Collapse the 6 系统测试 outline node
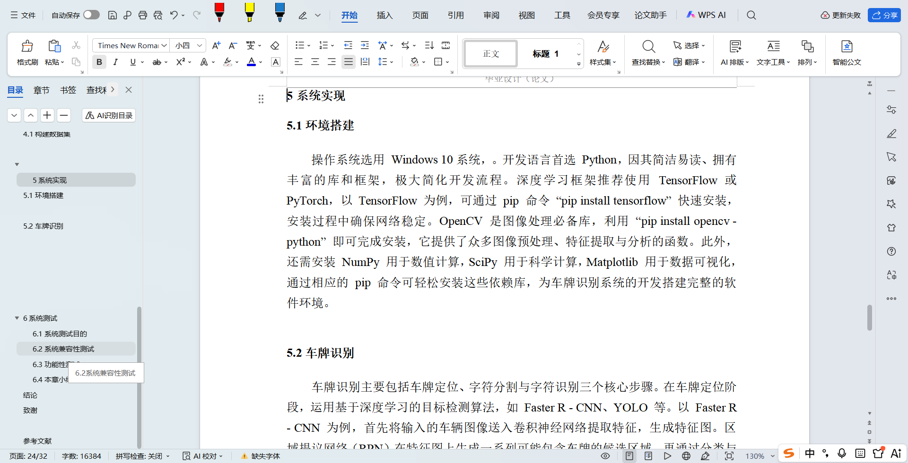Image resolution: width=908 pixels, height=463 pixels. [x=17, y=318]
